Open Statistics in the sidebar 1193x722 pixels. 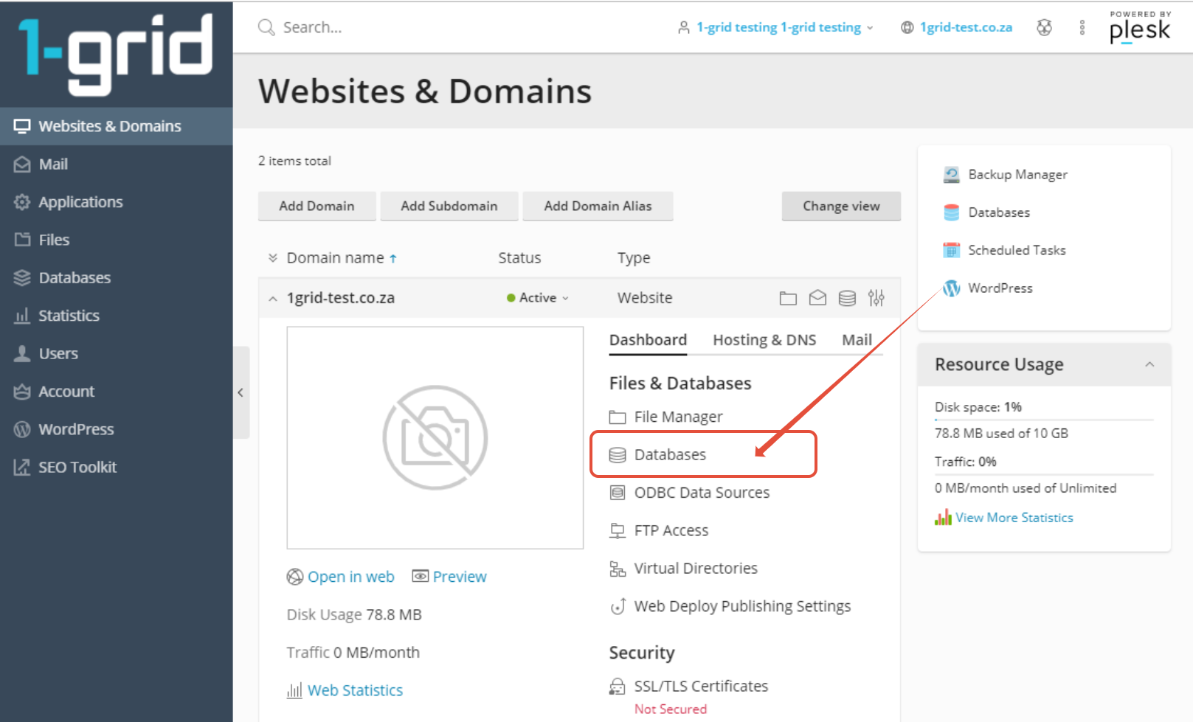(116, 316)
